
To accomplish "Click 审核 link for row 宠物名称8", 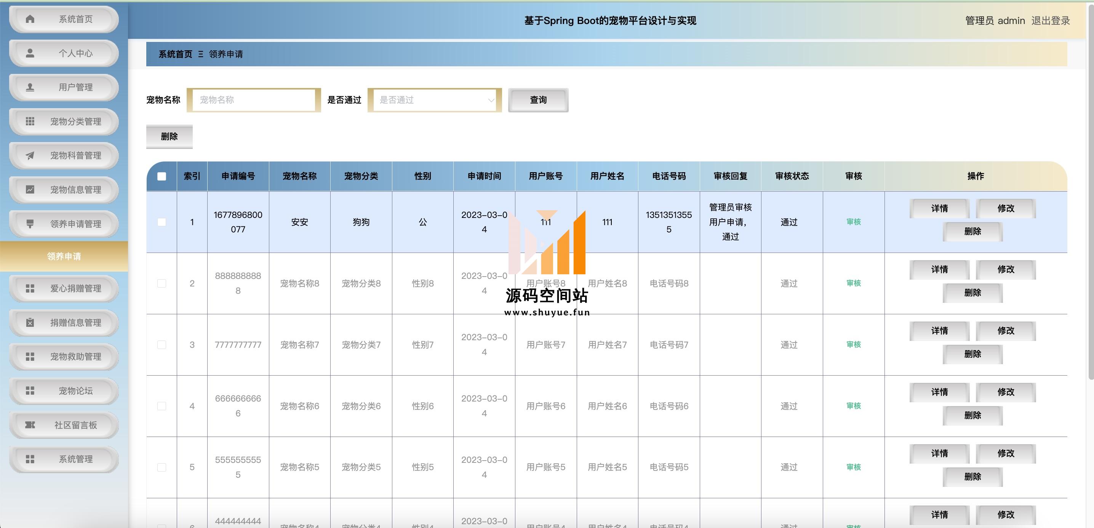I will pyautogui.click(x=854, y=283).
